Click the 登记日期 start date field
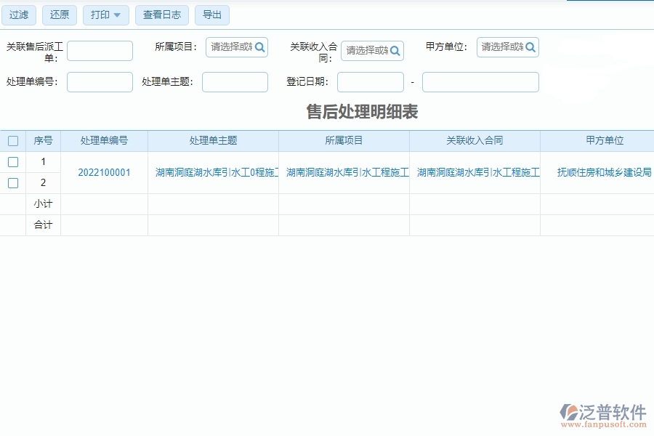This screenshot has width=654, height=436. (370, 81)
